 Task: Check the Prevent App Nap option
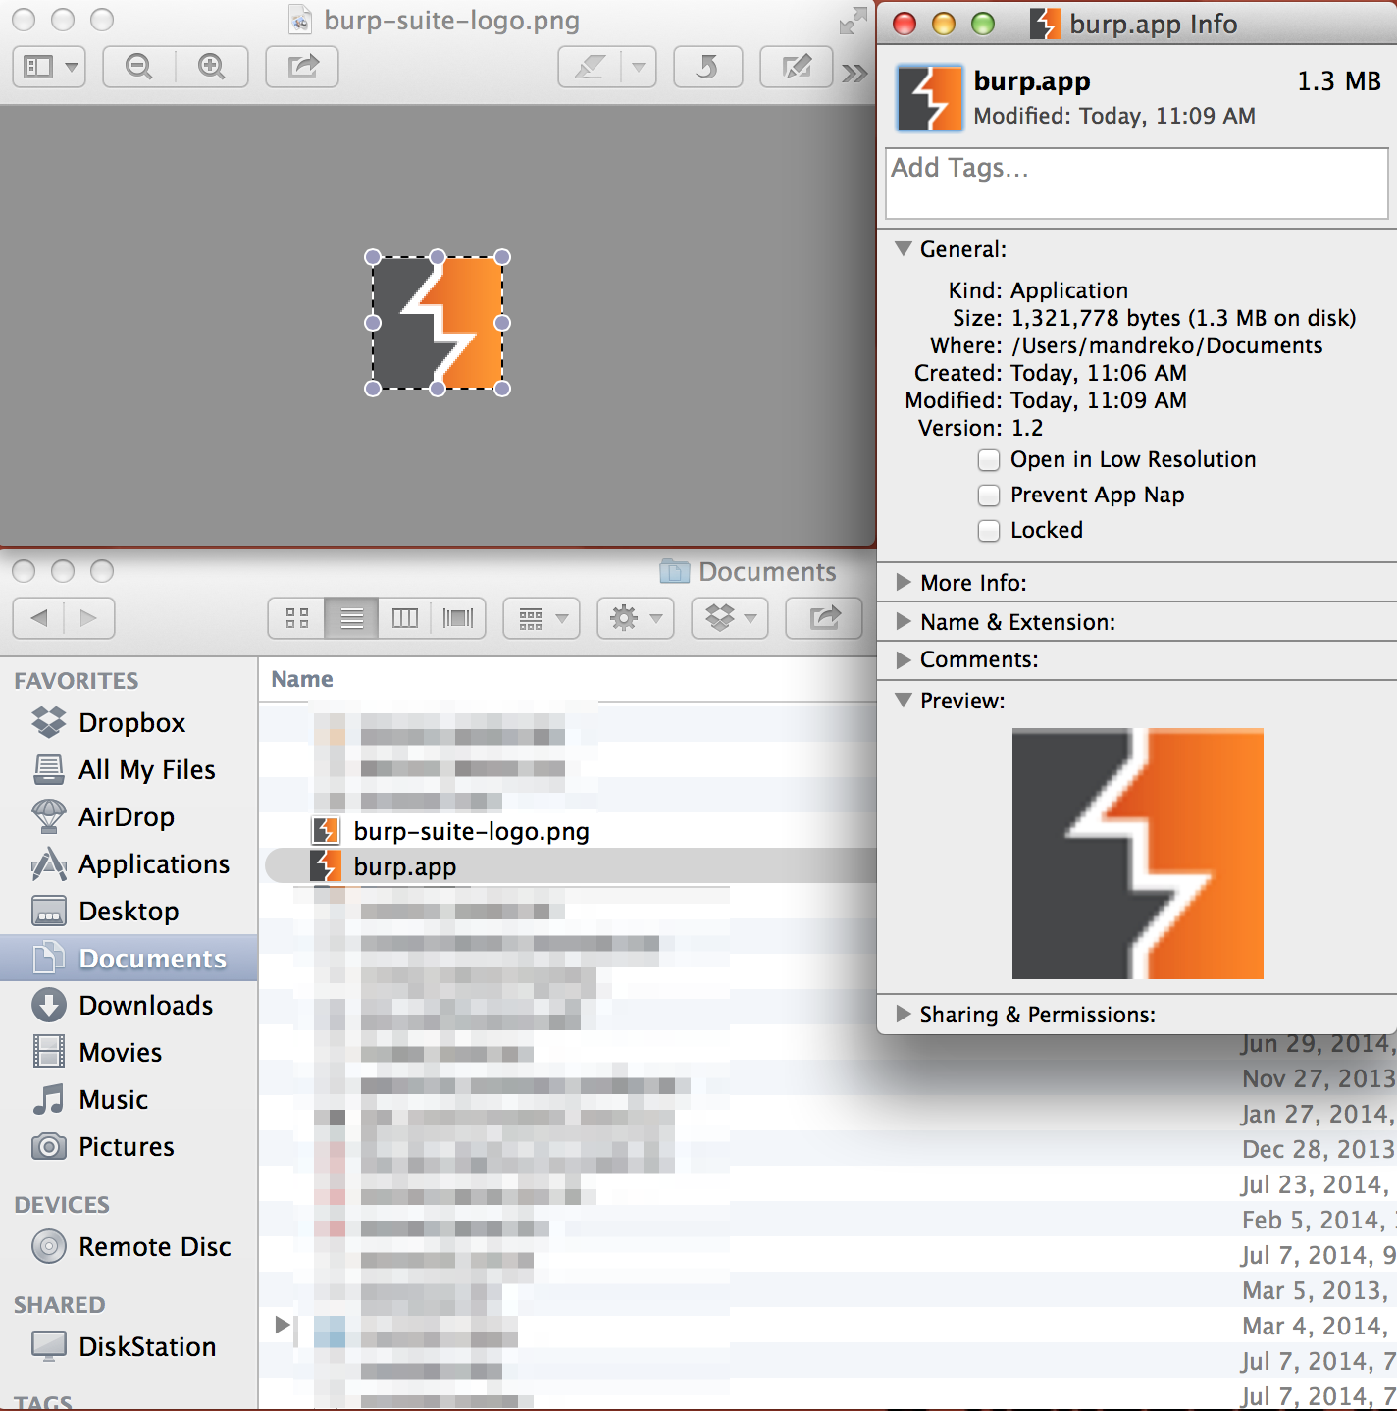pos(989,496)
